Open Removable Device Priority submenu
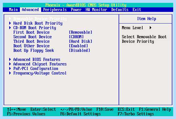The height and width of the screenshot is (119, 176). [40, 19]
